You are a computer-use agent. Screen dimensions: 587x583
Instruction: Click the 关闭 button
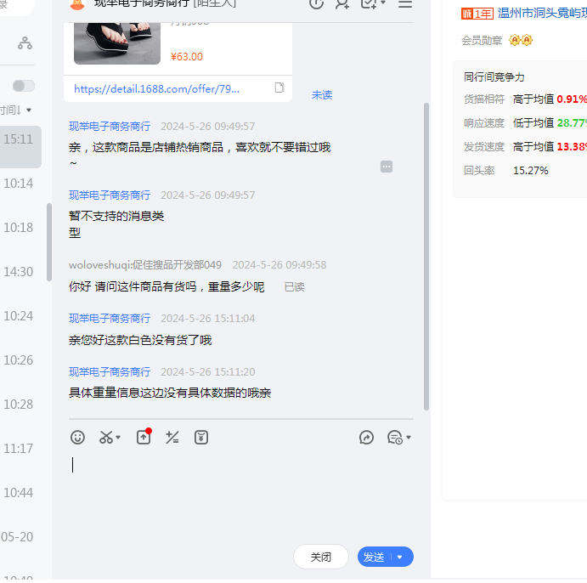(x=321, y=558)
